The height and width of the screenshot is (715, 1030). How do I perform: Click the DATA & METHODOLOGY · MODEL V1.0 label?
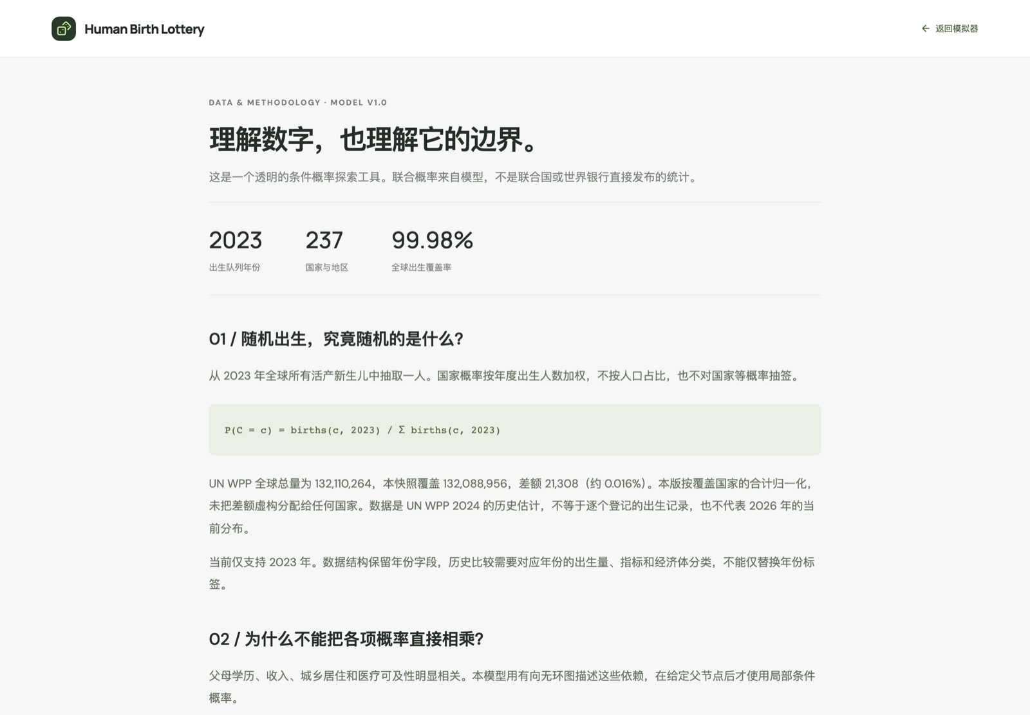pyautogui.click(x=298, y=102)
